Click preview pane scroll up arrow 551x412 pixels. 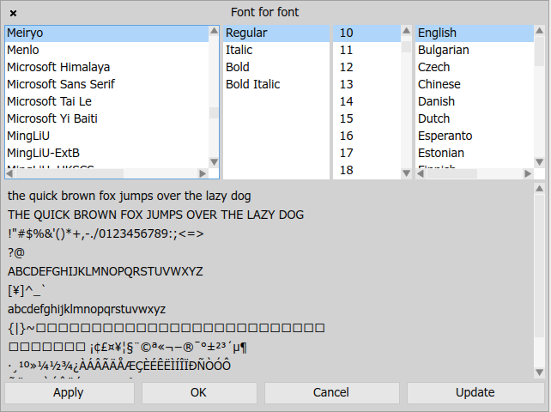[x=539, y=189]
